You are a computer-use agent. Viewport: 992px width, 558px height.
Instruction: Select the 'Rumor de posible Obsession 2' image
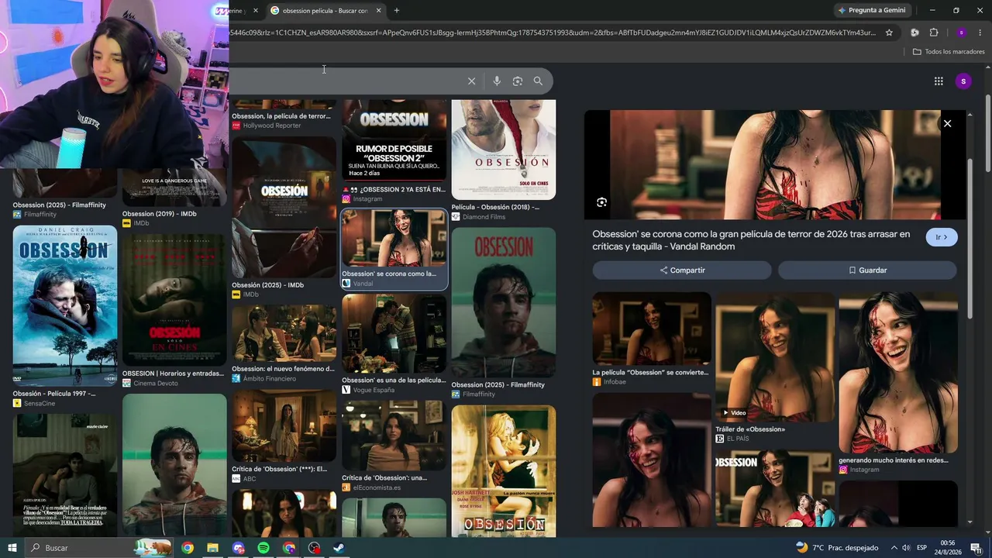[394, 140]
